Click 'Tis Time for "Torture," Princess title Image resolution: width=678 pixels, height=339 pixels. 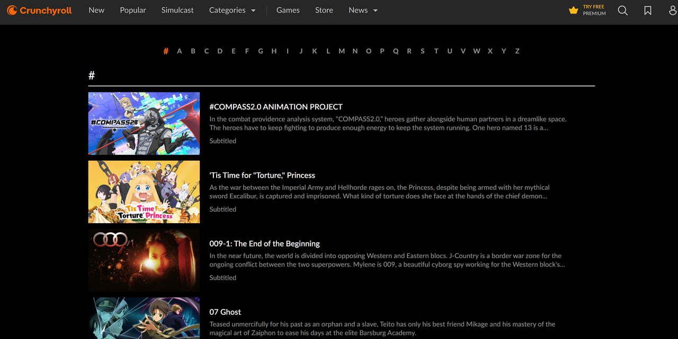coord(262,175)
